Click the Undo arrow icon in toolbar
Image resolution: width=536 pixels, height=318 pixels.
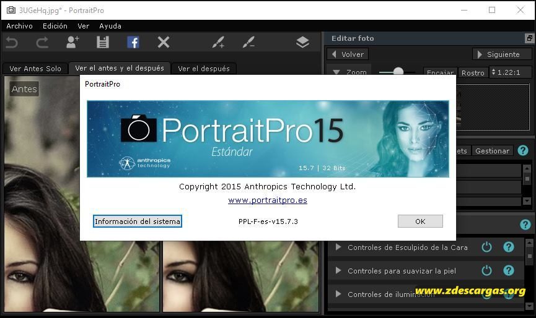click(x=12, y=43)
